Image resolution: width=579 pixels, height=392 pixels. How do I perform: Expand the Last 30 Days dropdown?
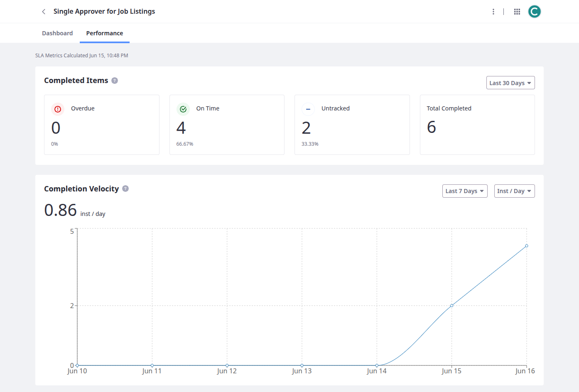tap(510, 83)
